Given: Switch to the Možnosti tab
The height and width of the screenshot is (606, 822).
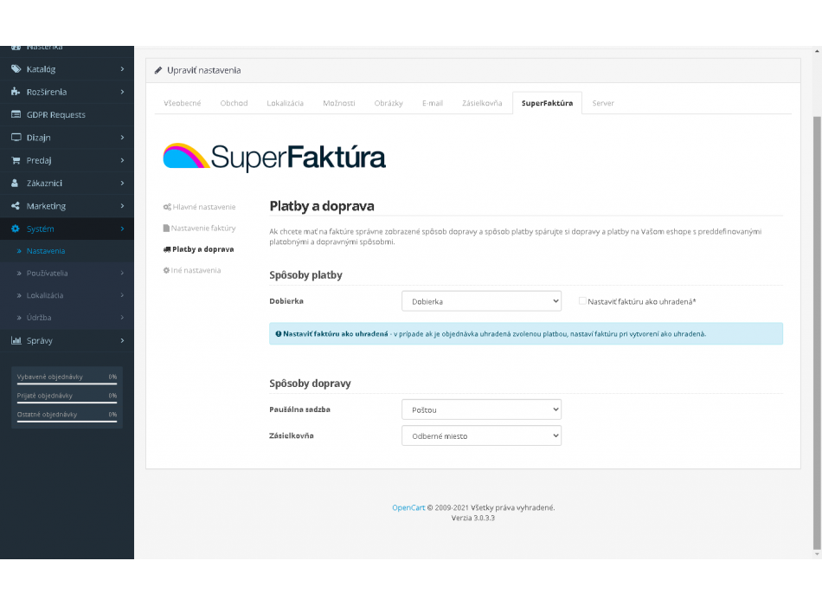Looking at the screenshot, I should 338,103.
